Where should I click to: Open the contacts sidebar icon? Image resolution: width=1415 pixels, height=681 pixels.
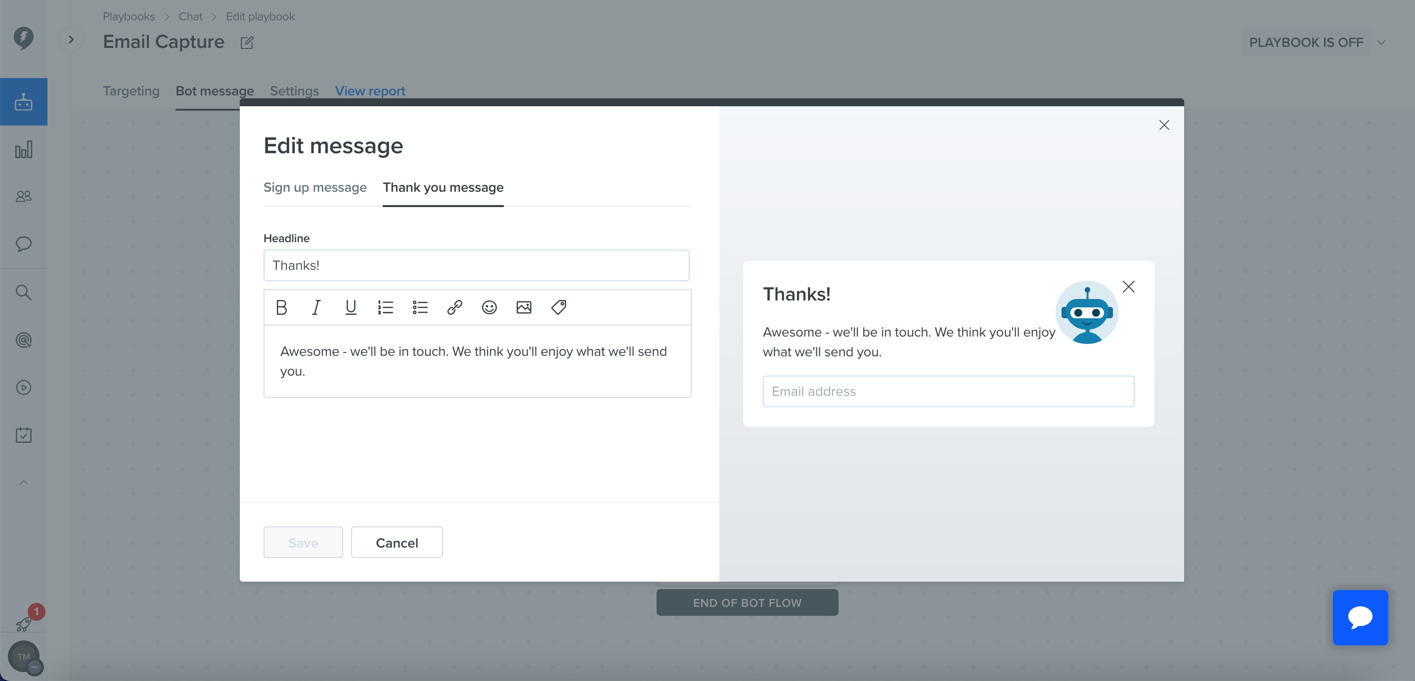(x=24, y=196)
